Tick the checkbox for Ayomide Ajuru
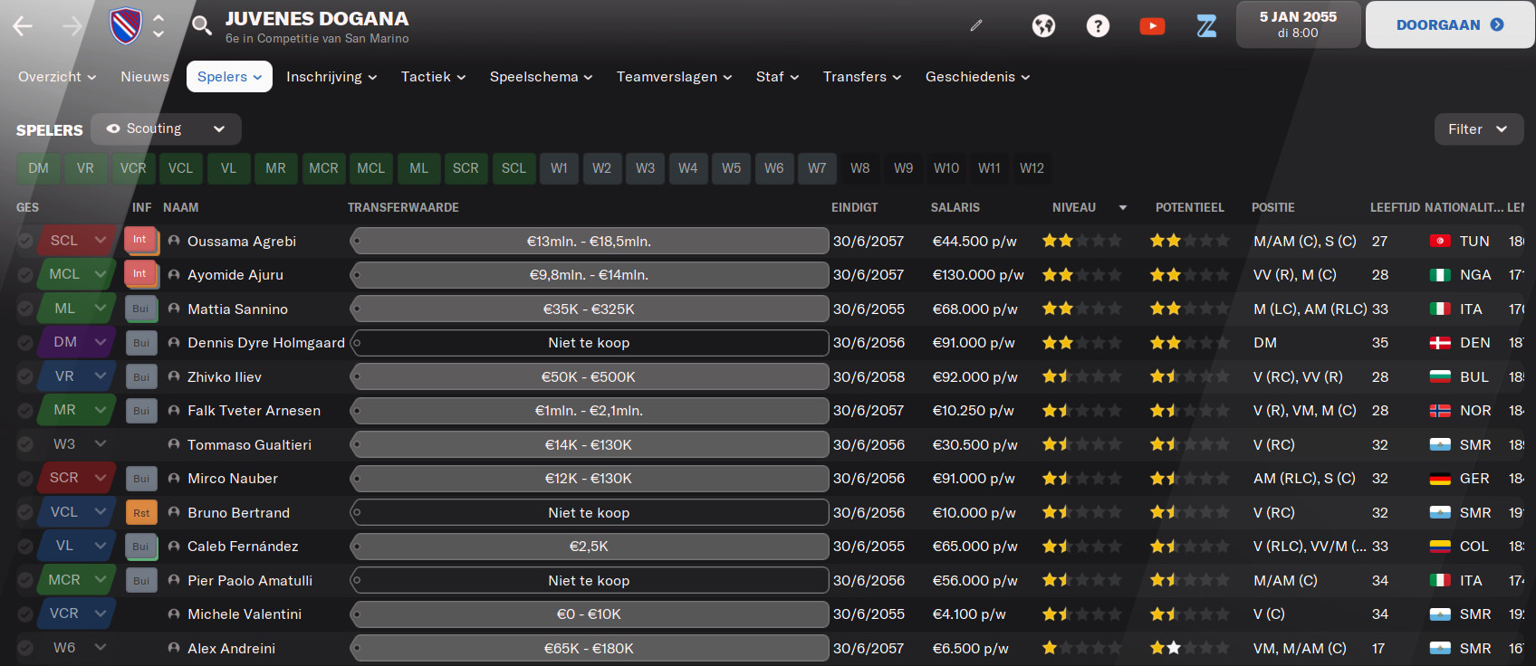 click(25, 274)
